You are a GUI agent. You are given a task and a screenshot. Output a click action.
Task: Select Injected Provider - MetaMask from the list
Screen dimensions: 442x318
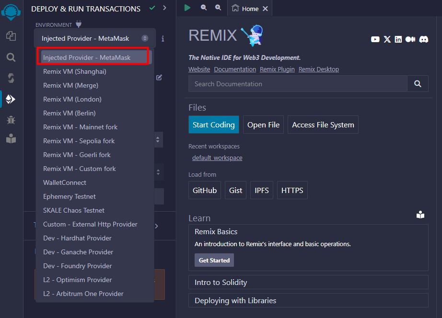95,57
